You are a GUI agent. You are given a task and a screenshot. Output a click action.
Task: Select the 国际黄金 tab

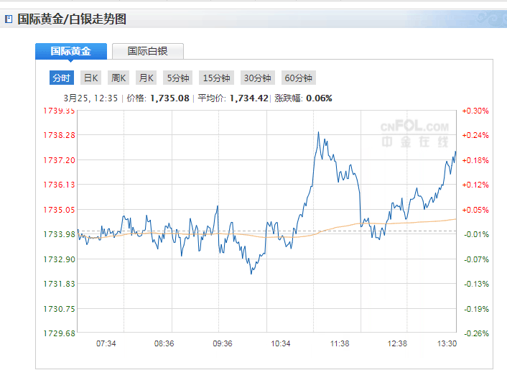tap(71, 51)
